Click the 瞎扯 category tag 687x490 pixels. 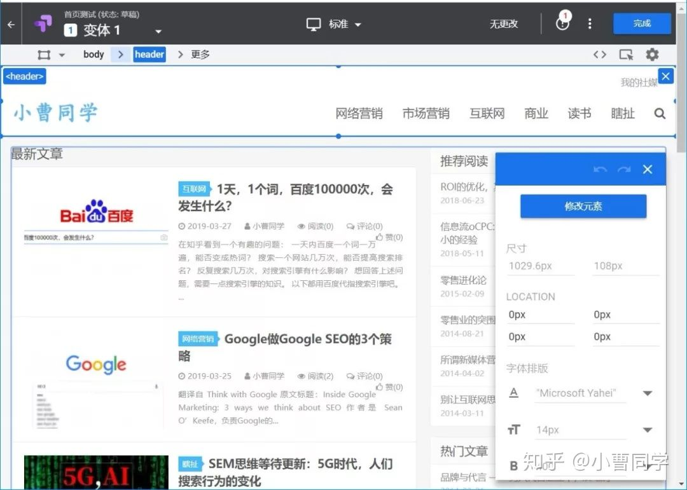pyautogui.click(x=191, y=464)
